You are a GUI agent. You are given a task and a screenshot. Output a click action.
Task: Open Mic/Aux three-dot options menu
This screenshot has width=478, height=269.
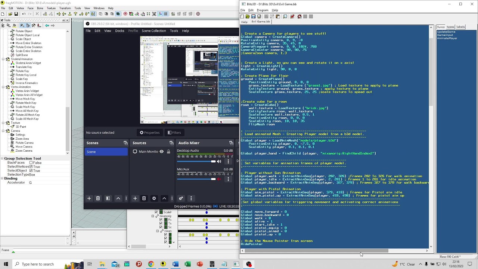point(228,179)
